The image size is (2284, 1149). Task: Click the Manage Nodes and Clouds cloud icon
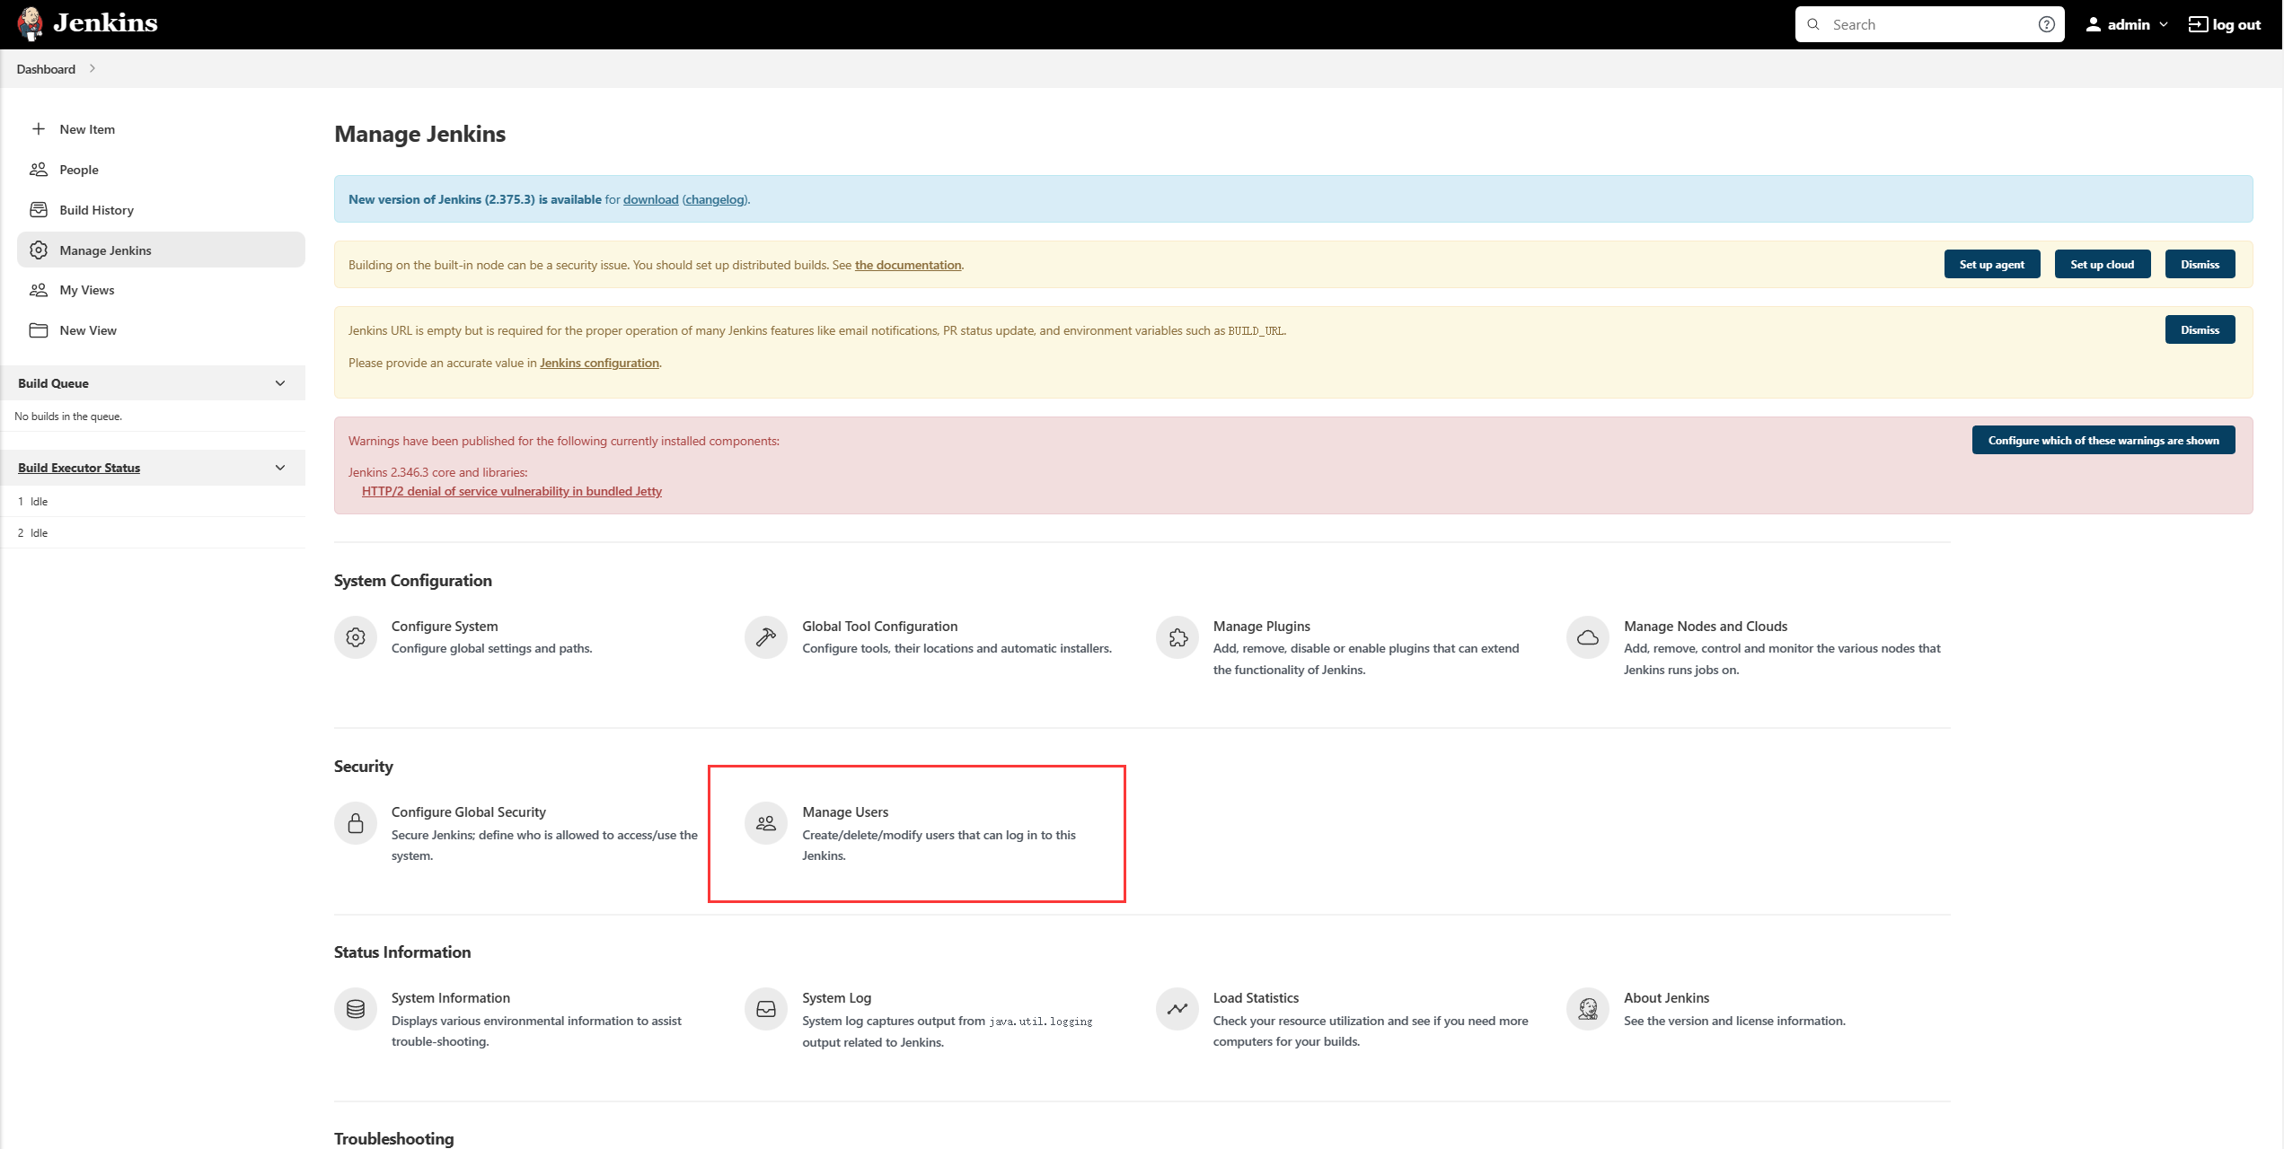pos(1588,637)
